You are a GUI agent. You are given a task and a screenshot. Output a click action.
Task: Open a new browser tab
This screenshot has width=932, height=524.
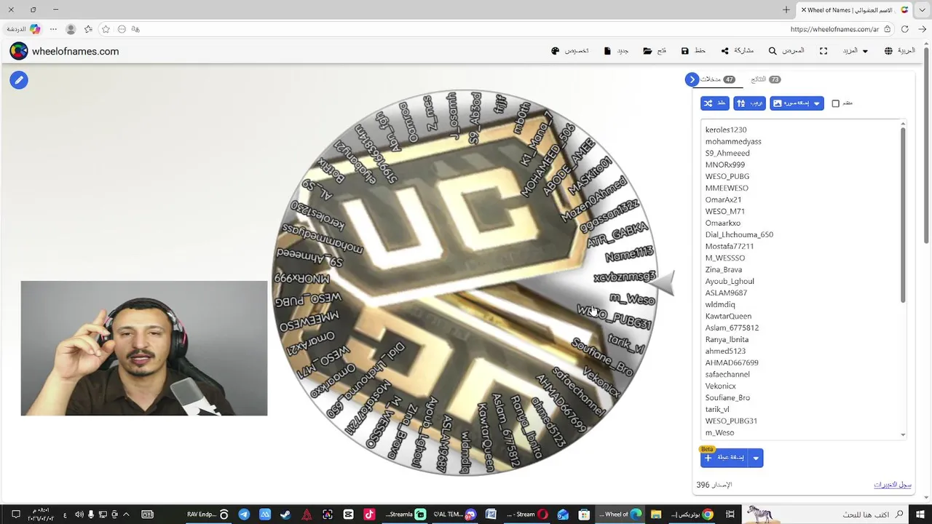tap(786, 9)
